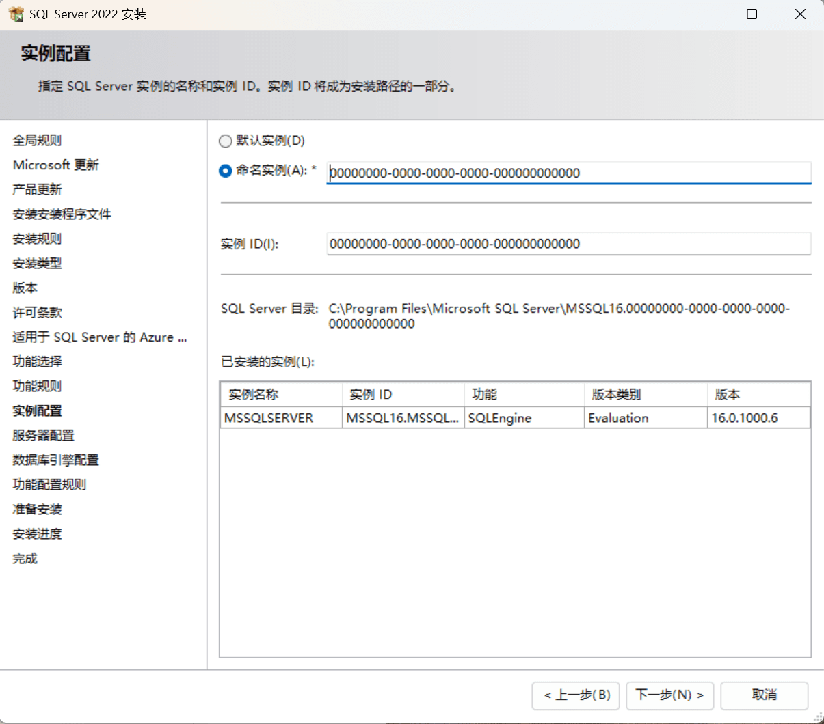Open the 全局规则 step in sidebar
The image size is (824, 724).
tap(37, 140)
